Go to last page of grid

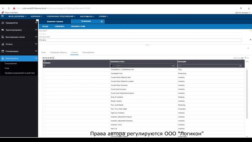point(50,58)
